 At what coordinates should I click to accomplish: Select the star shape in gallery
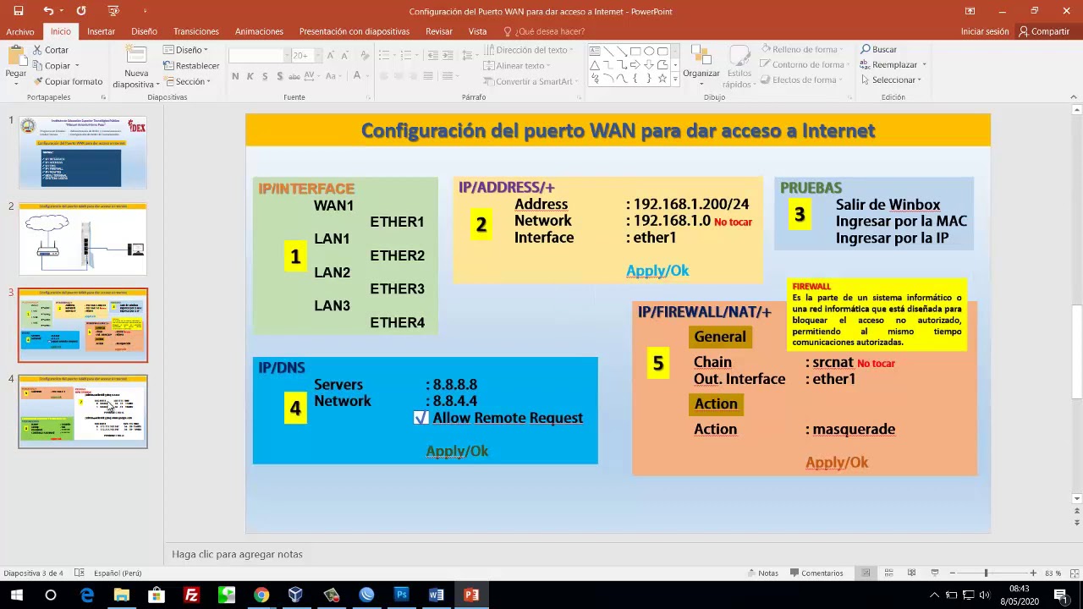[662, 79]
